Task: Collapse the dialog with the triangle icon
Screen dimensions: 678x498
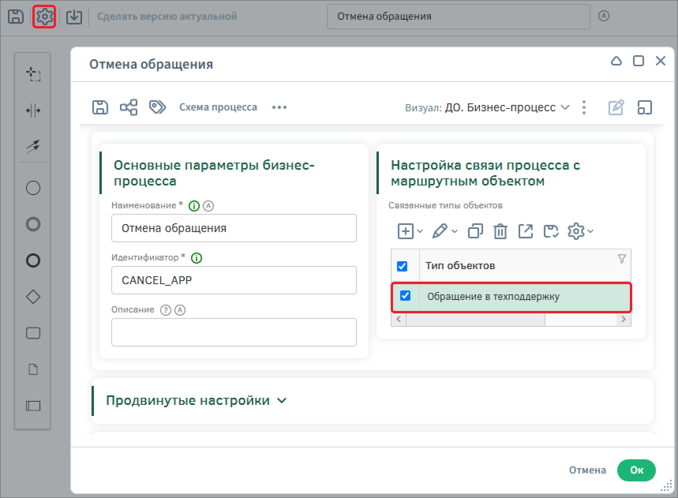Action: coord(616,61)
